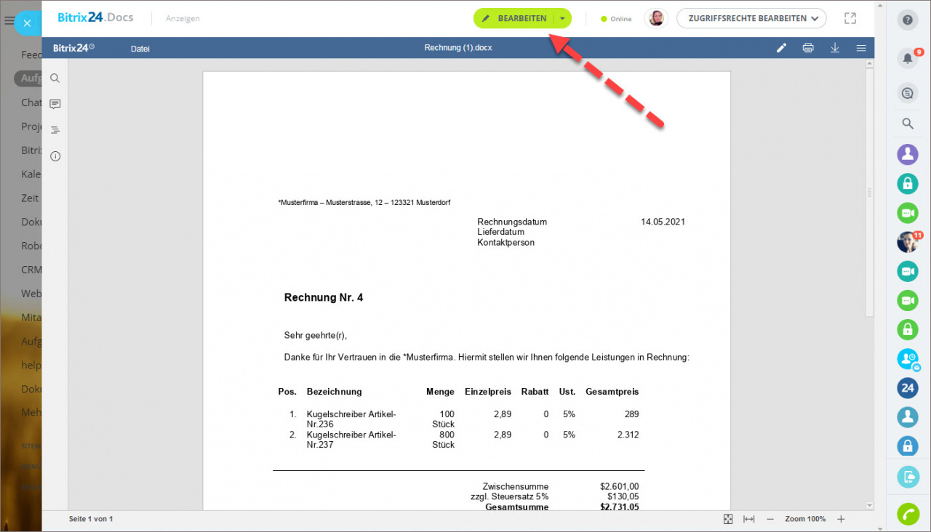931x532 pixels.
Task: Zoom in with the plus button
Action: pyautogui.click(x=841, y=519)
